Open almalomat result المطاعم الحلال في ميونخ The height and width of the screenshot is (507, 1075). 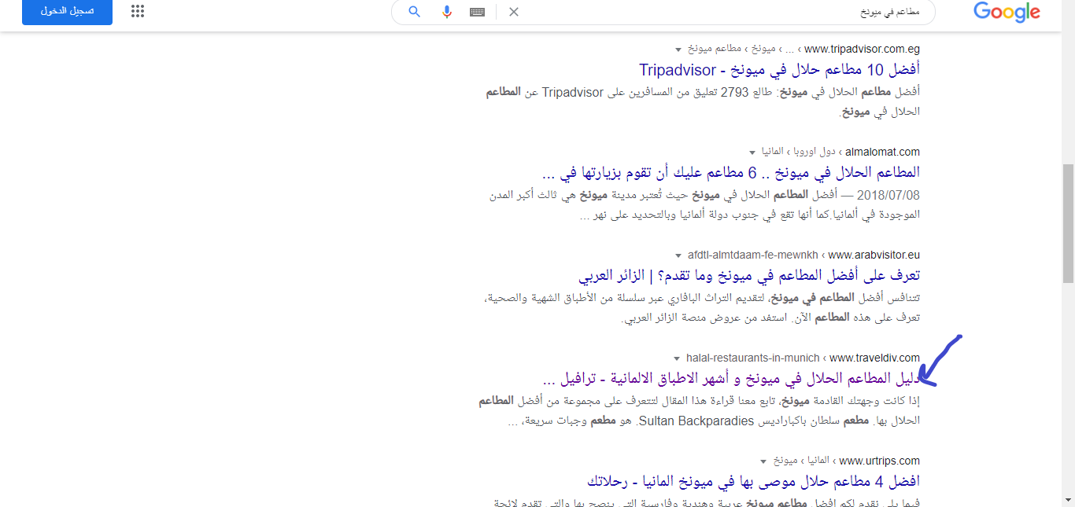[x=731, y=171]
